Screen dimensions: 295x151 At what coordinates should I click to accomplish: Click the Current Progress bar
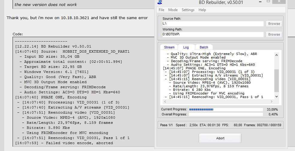pos(226,109)
